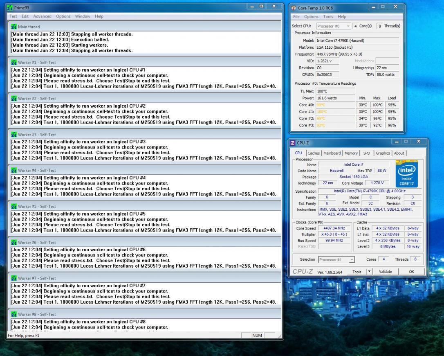
Task: Click the Worker #5 - Self-Test title bar
Action: 145,206
